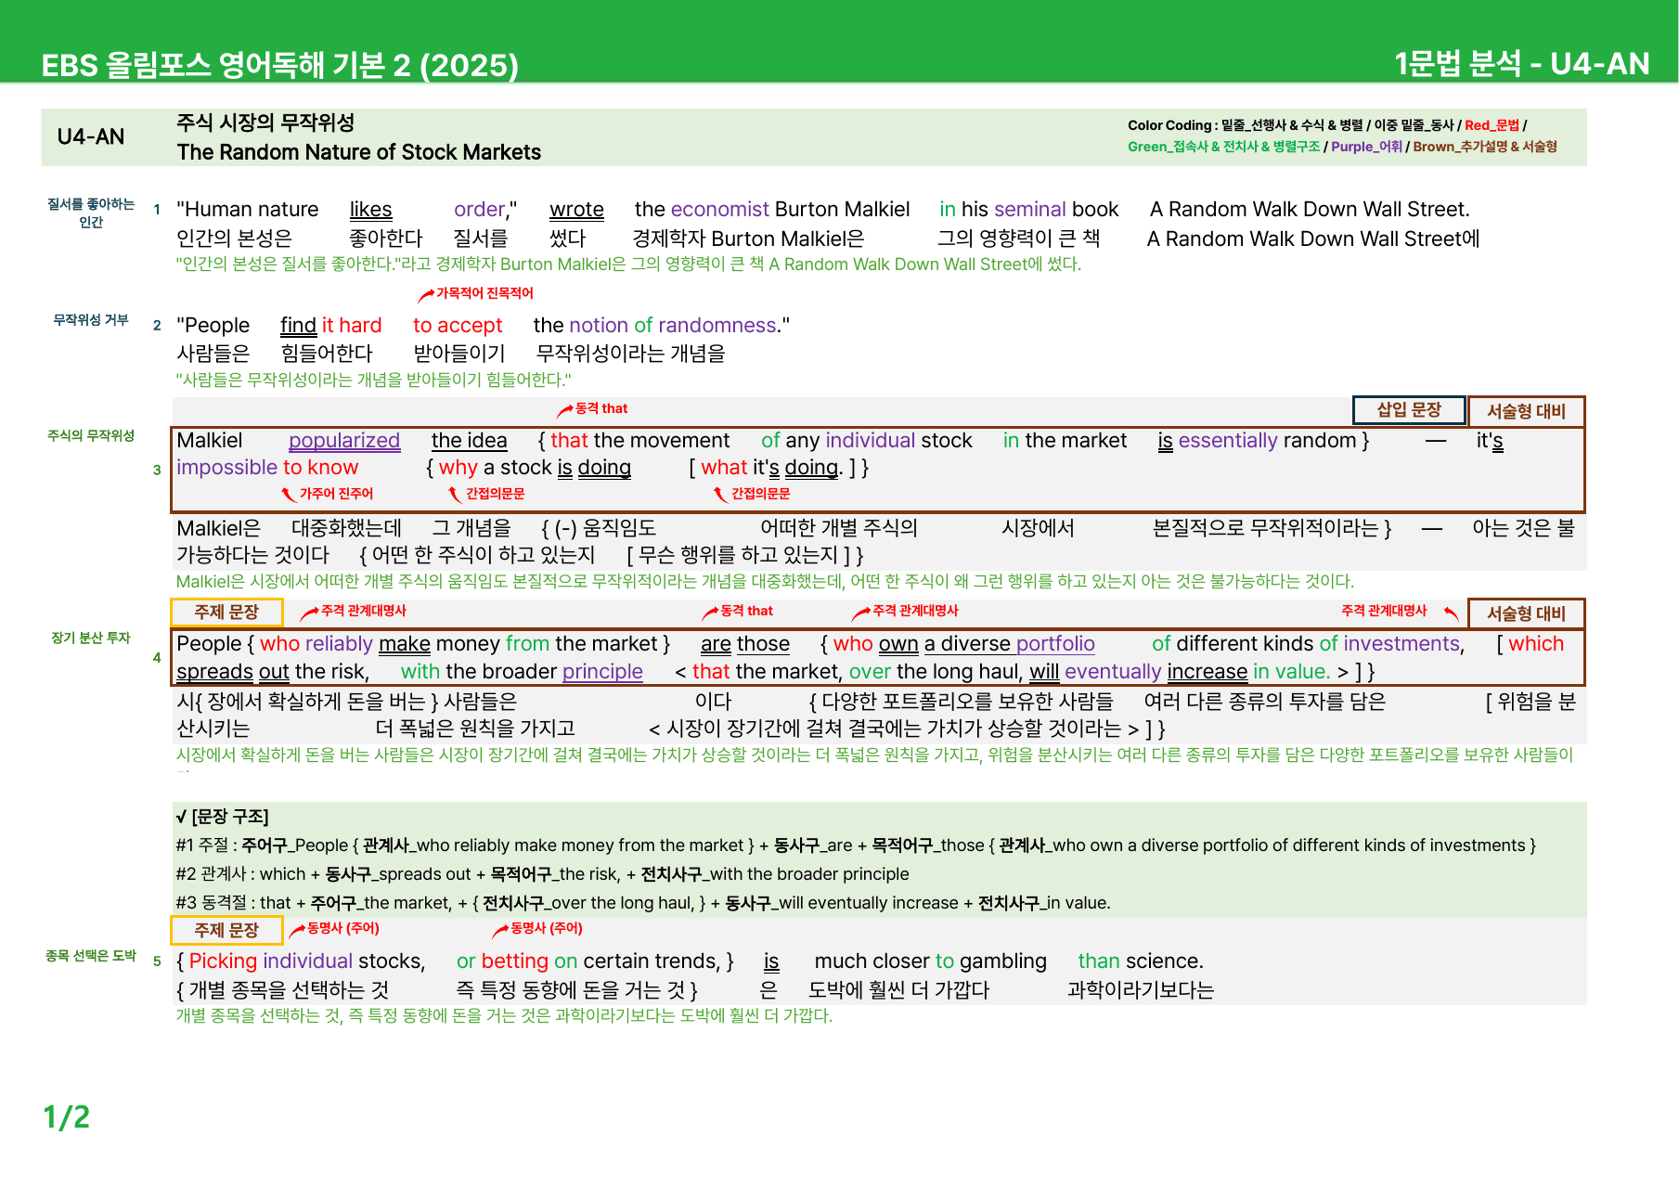Viewport: 1679px width, 1187px height.
Task: Click the underlined verb "wrote" in sentence 1
Action: point(576,210)
